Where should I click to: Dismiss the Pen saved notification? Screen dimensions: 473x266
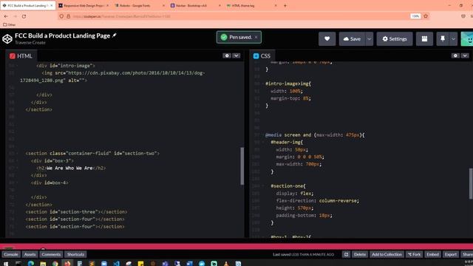click(x=256, y=37)
